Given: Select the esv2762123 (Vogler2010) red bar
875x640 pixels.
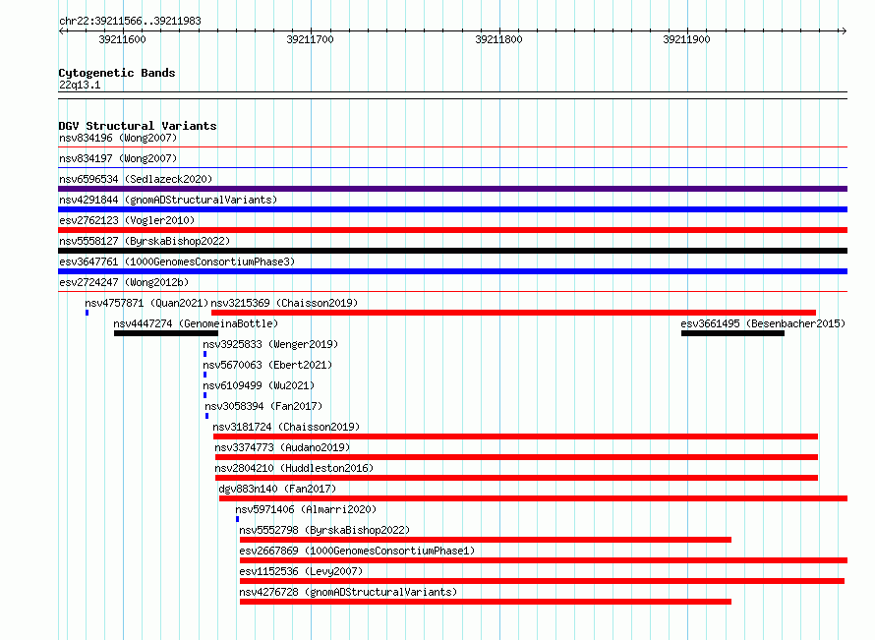Looking at the screenshot, I should point(452,230).
